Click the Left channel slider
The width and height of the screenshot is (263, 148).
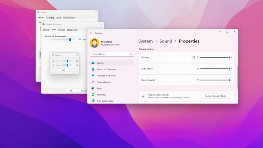216,69
